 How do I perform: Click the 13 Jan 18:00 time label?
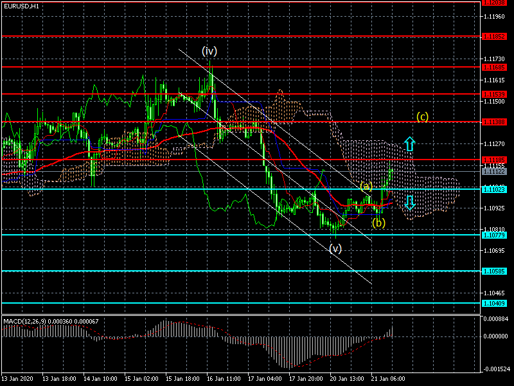tap(59, 379)
